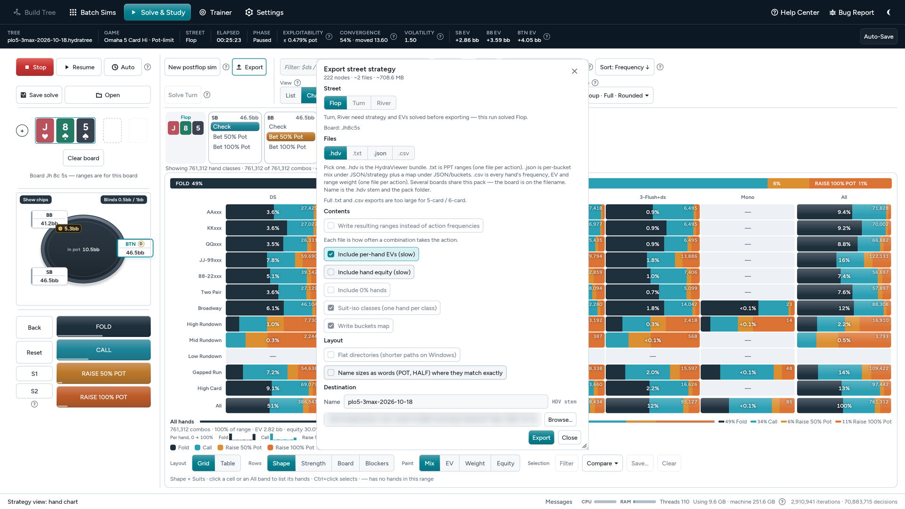Click help icon next to Sort Frequency
The height and width of the screenshot is (509, 905).
click(x=660, y=67)
